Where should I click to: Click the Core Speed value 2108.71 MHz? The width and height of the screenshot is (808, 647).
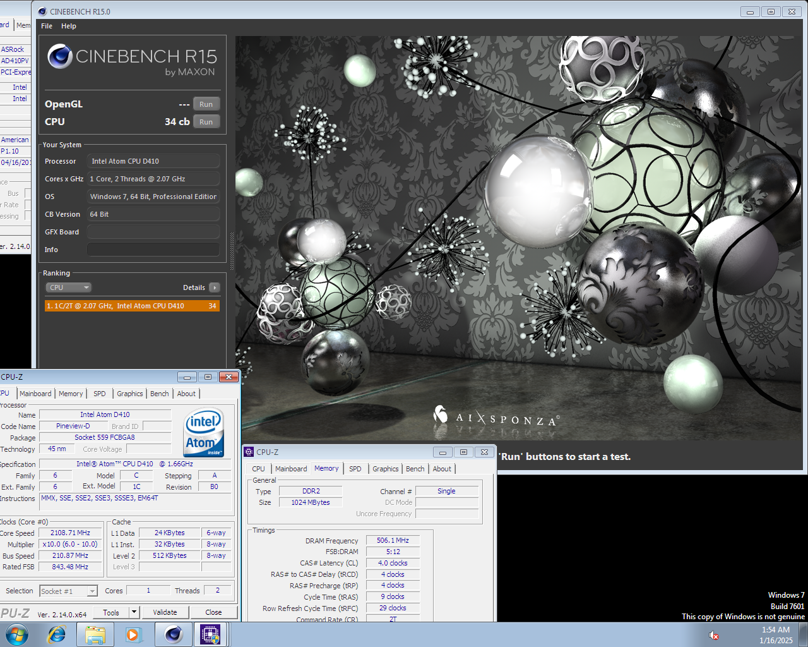tap(70, 533)
